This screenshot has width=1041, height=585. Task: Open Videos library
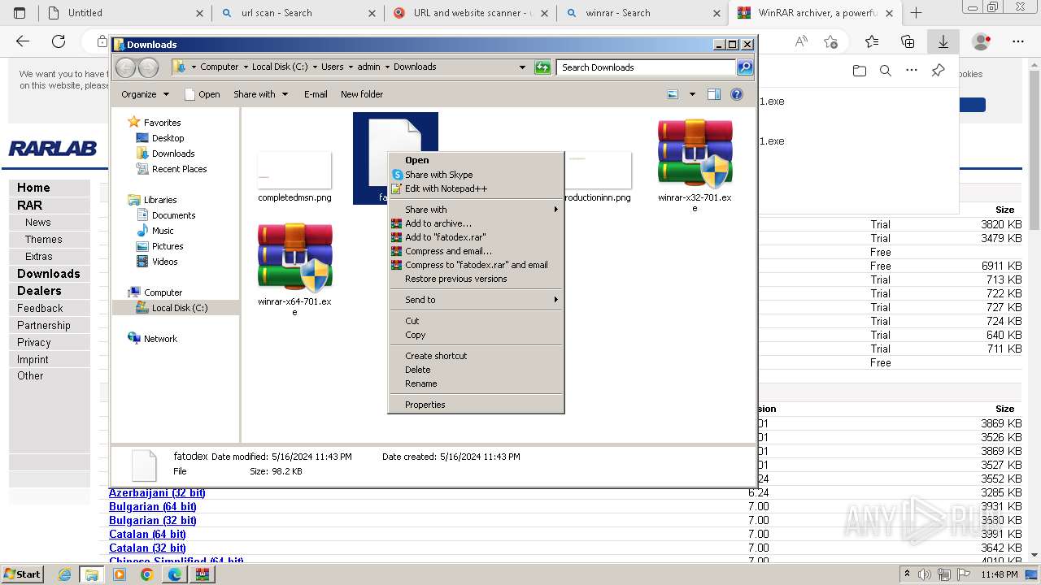pos(157,262)
